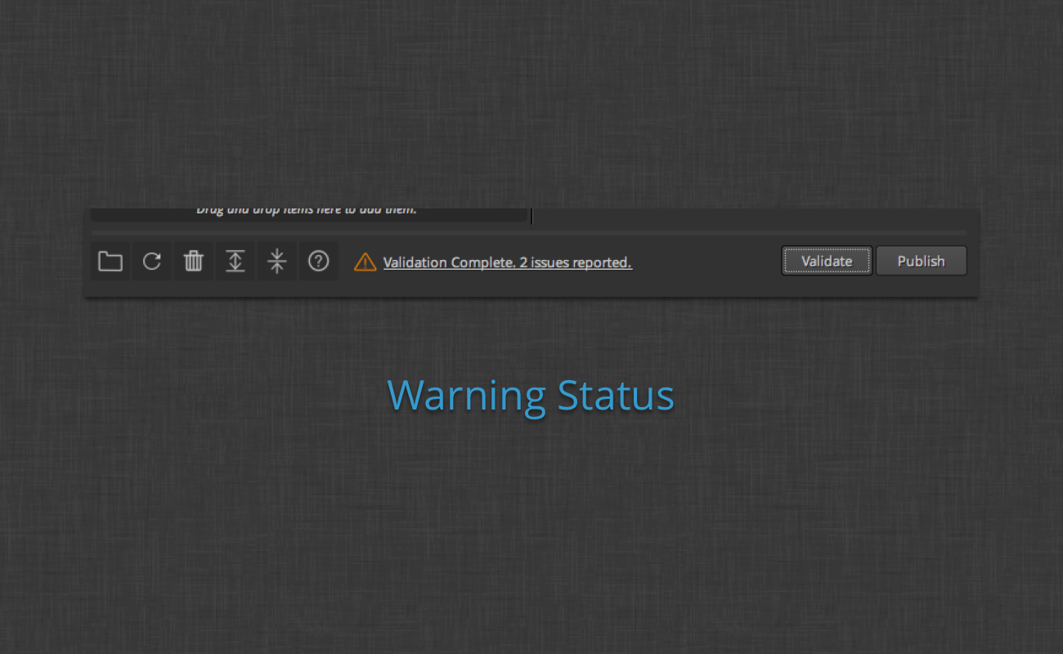Click toolbar gap between help and warning icons
This screenshot has height=654, width=1063.
click(346, 262)
